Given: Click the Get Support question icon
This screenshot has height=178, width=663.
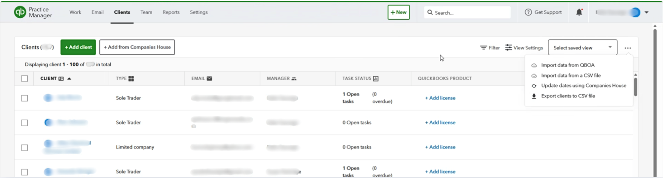Looking at the screenshot, I should (x=528, y=12).
